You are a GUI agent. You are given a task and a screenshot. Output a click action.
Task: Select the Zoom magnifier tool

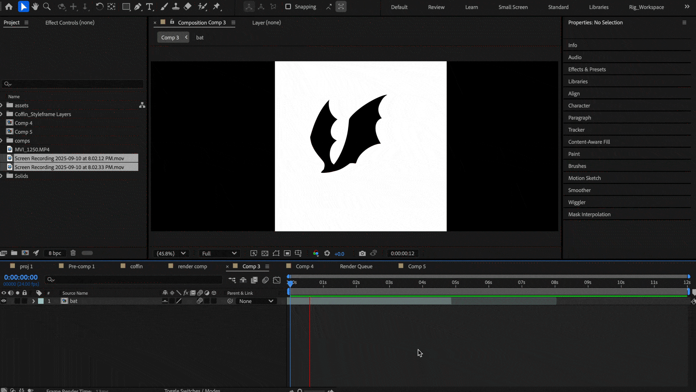[47, 7]
